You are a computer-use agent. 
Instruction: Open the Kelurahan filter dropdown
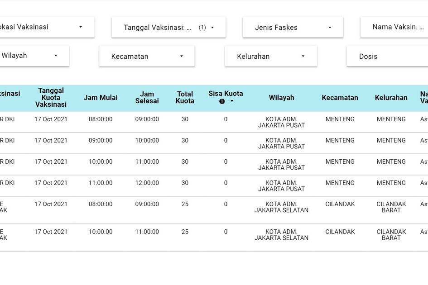[271, 57]
